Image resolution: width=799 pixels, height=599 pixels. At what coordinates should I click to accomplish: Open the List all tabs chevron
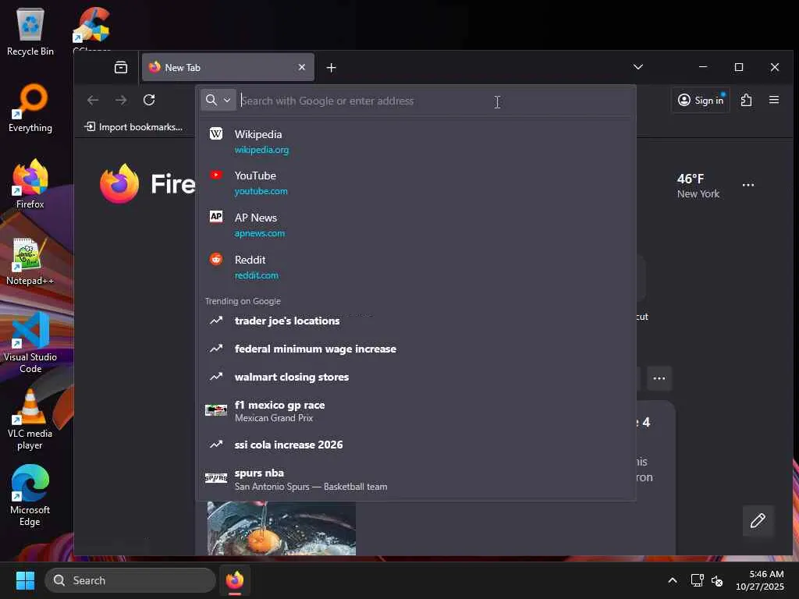(x=638, y=67)
